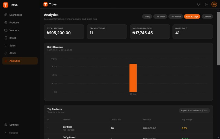
Task: Export Product Report as CSV
Action: pos(194,110)
